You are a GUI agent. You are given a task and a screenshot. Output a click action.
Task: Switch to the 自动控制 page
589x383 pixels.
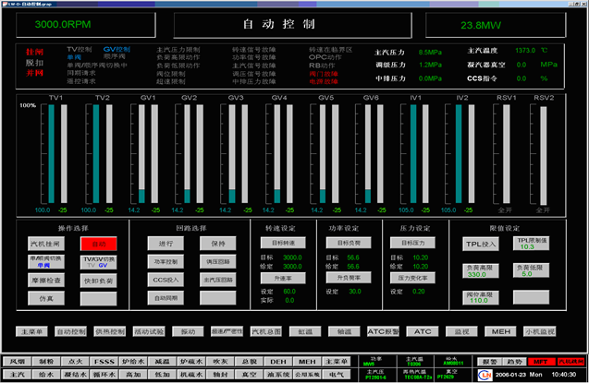tap(71, 331)
